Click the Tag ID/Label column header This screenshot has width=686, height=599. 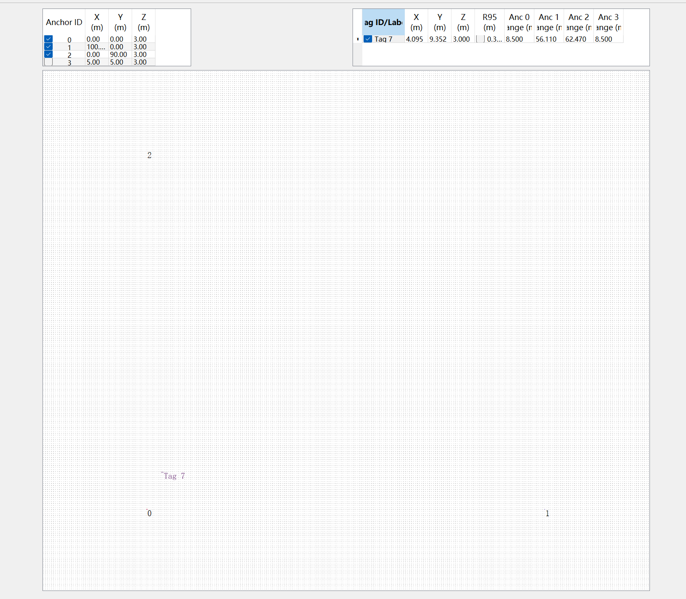[x=383, y=22]
